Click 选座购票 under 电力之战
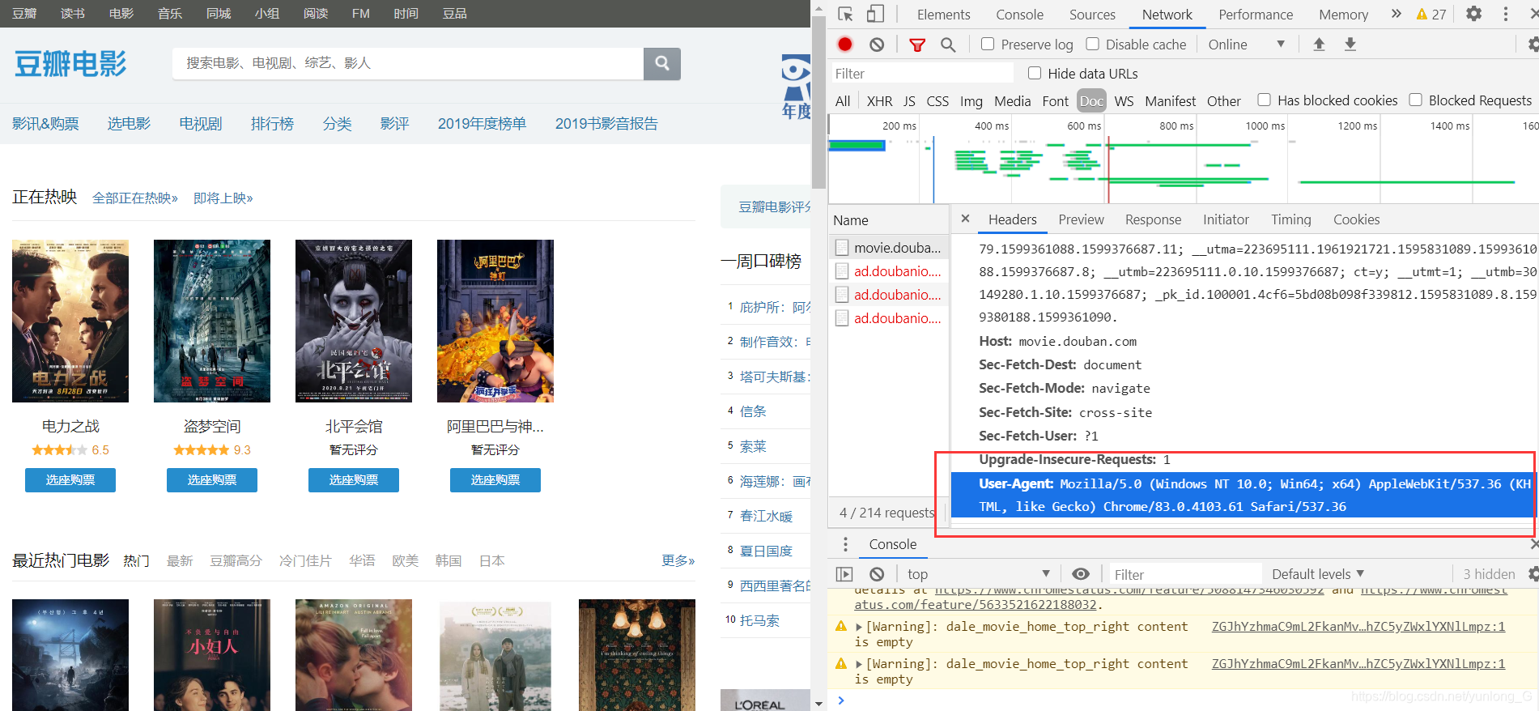The width and height of the screenshot is (1539, 711). pos(70,480)
